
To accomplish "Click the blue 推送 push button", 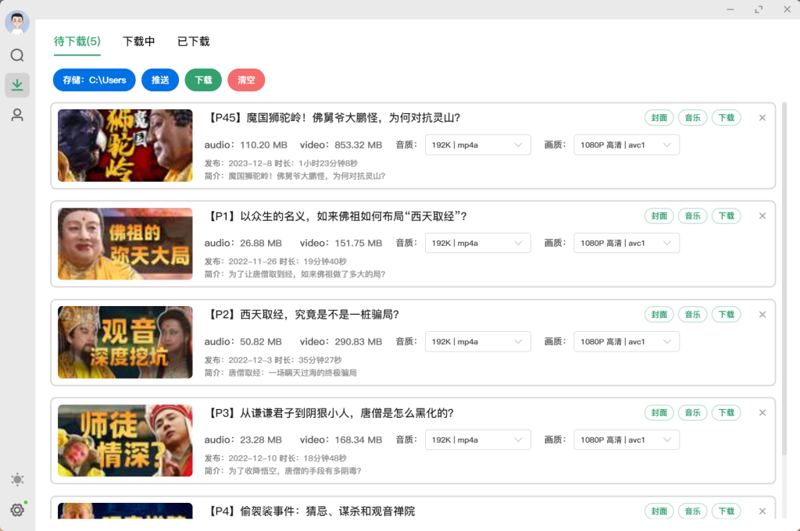I will click(160, 80).
